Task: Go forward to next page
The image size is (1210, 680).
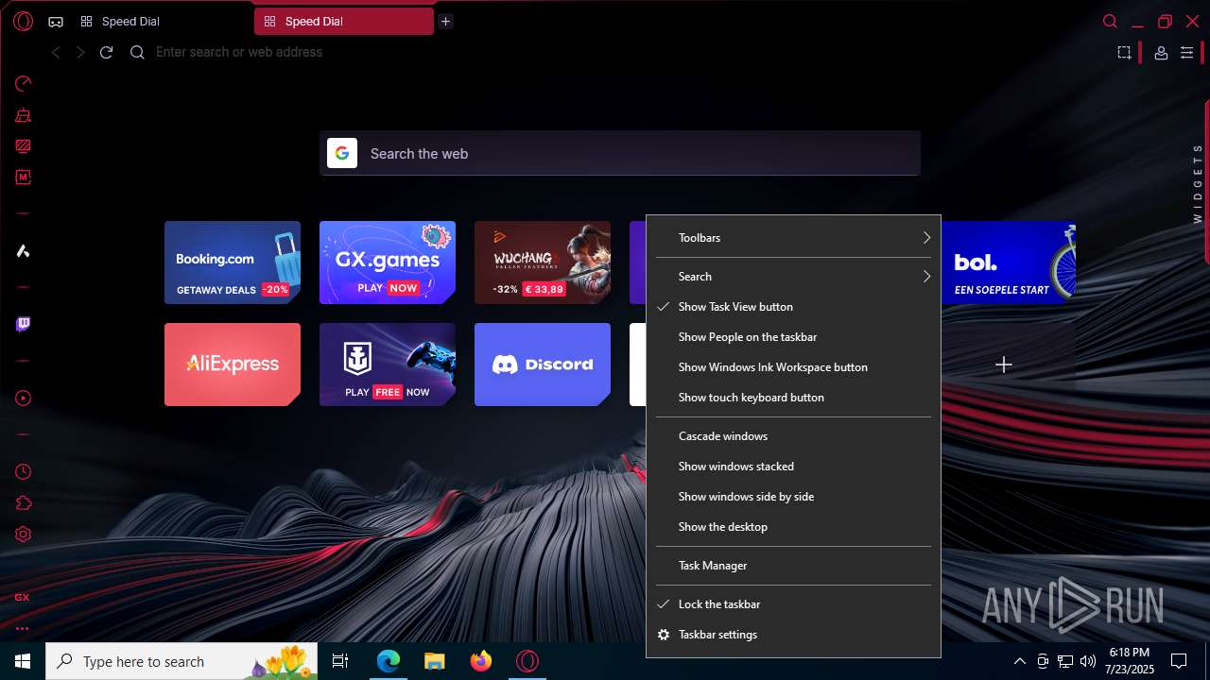Action: coord(80,52)
